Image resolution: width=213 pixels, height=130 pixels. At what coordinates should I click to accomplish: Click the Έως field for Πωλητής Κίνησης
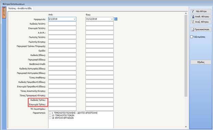point(99,42)
